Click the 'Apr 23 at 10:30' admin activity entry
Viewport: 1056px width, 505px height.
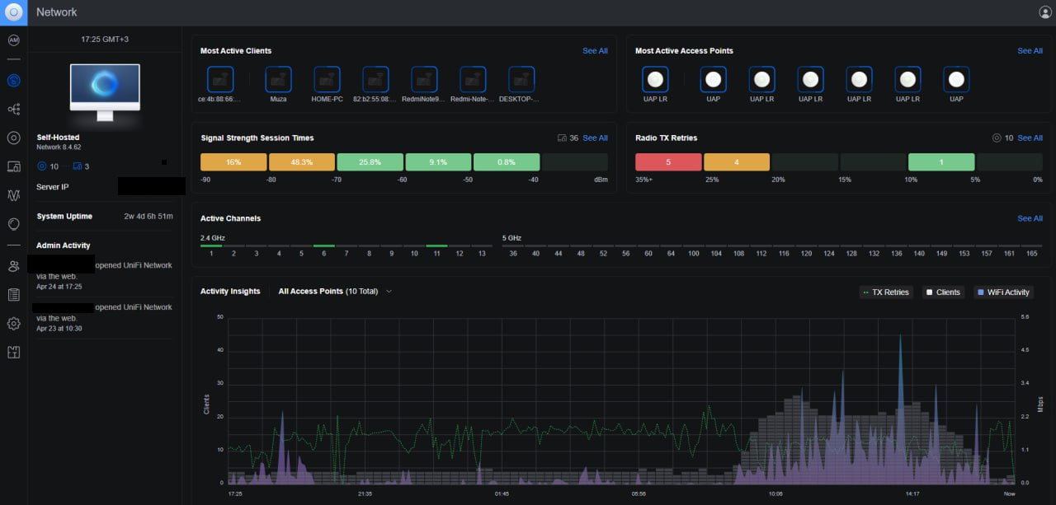[x=59, y=328]
